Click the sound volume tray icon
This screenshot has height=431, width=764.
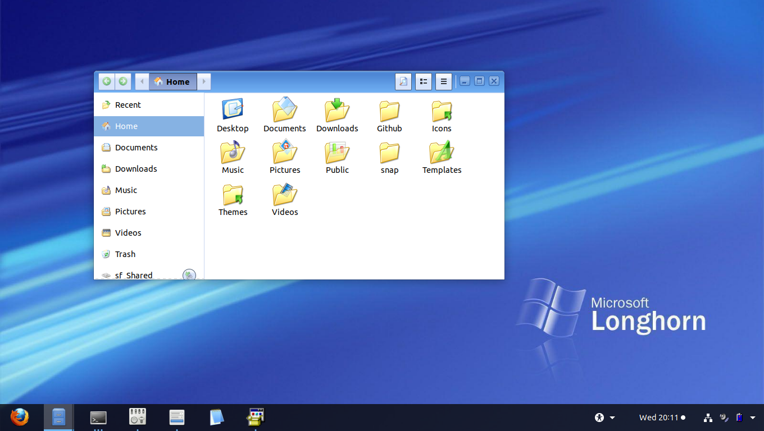[724, 418]
